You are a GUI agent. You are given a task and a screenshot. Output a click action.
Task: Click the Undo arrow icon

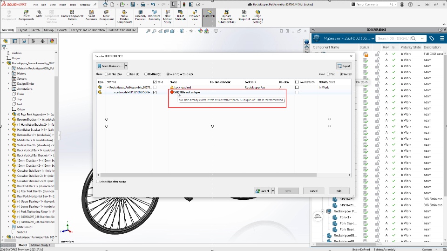coord(153,4)
